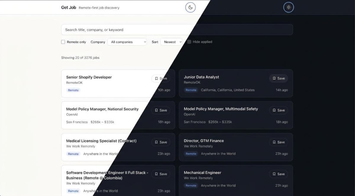Image resolution: width=355 pixels, height=196 pixels.
Task: Click the Get Job logo text
Action: (x=69, y=7)
